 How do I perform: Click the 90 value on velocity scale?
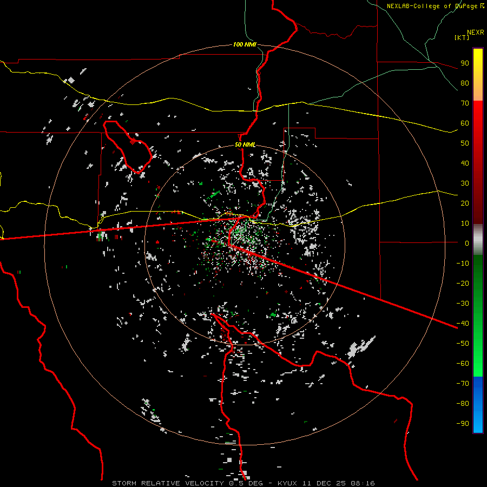click(x=465, y=63)
